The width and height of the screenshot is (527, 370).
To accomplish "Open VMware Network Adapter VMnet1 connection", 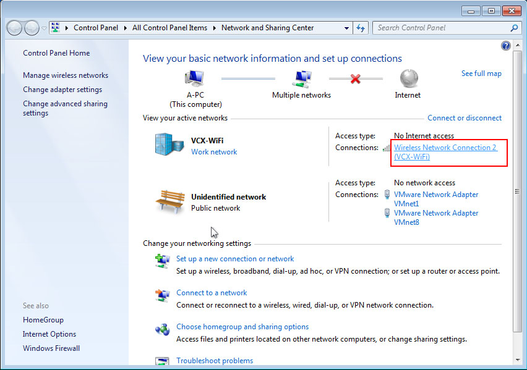I will click(436, 199).
